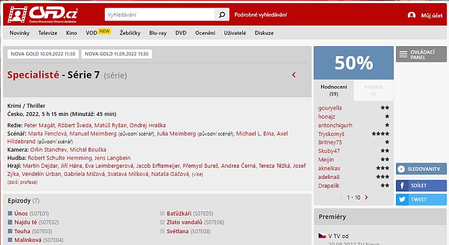Open the DVD menu

pos(181,33)
